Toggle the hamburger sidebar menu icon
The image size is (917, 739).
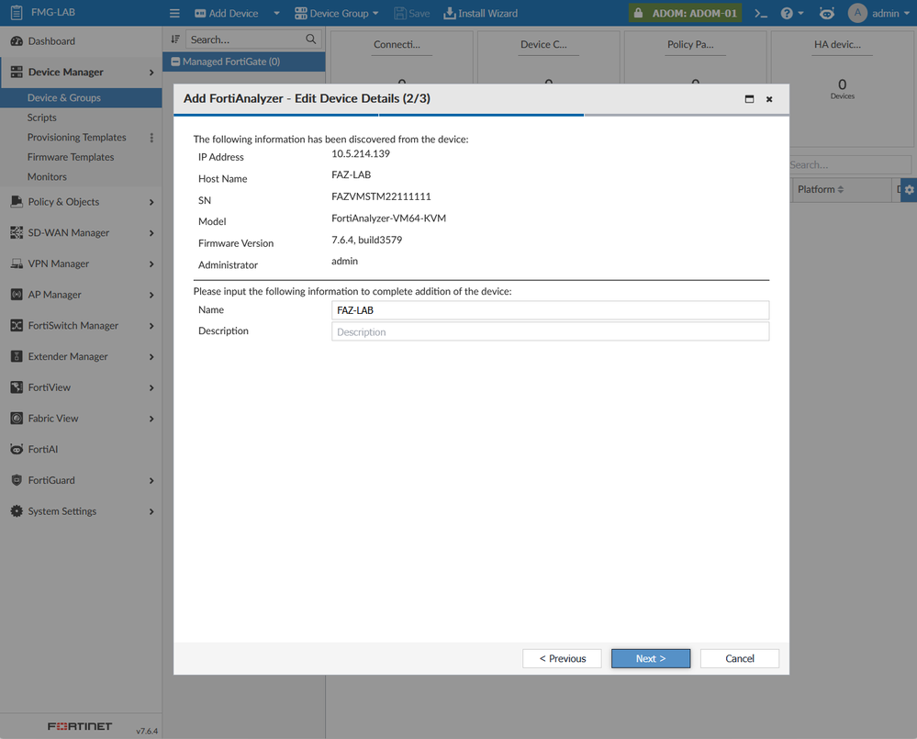coord(174,13)
